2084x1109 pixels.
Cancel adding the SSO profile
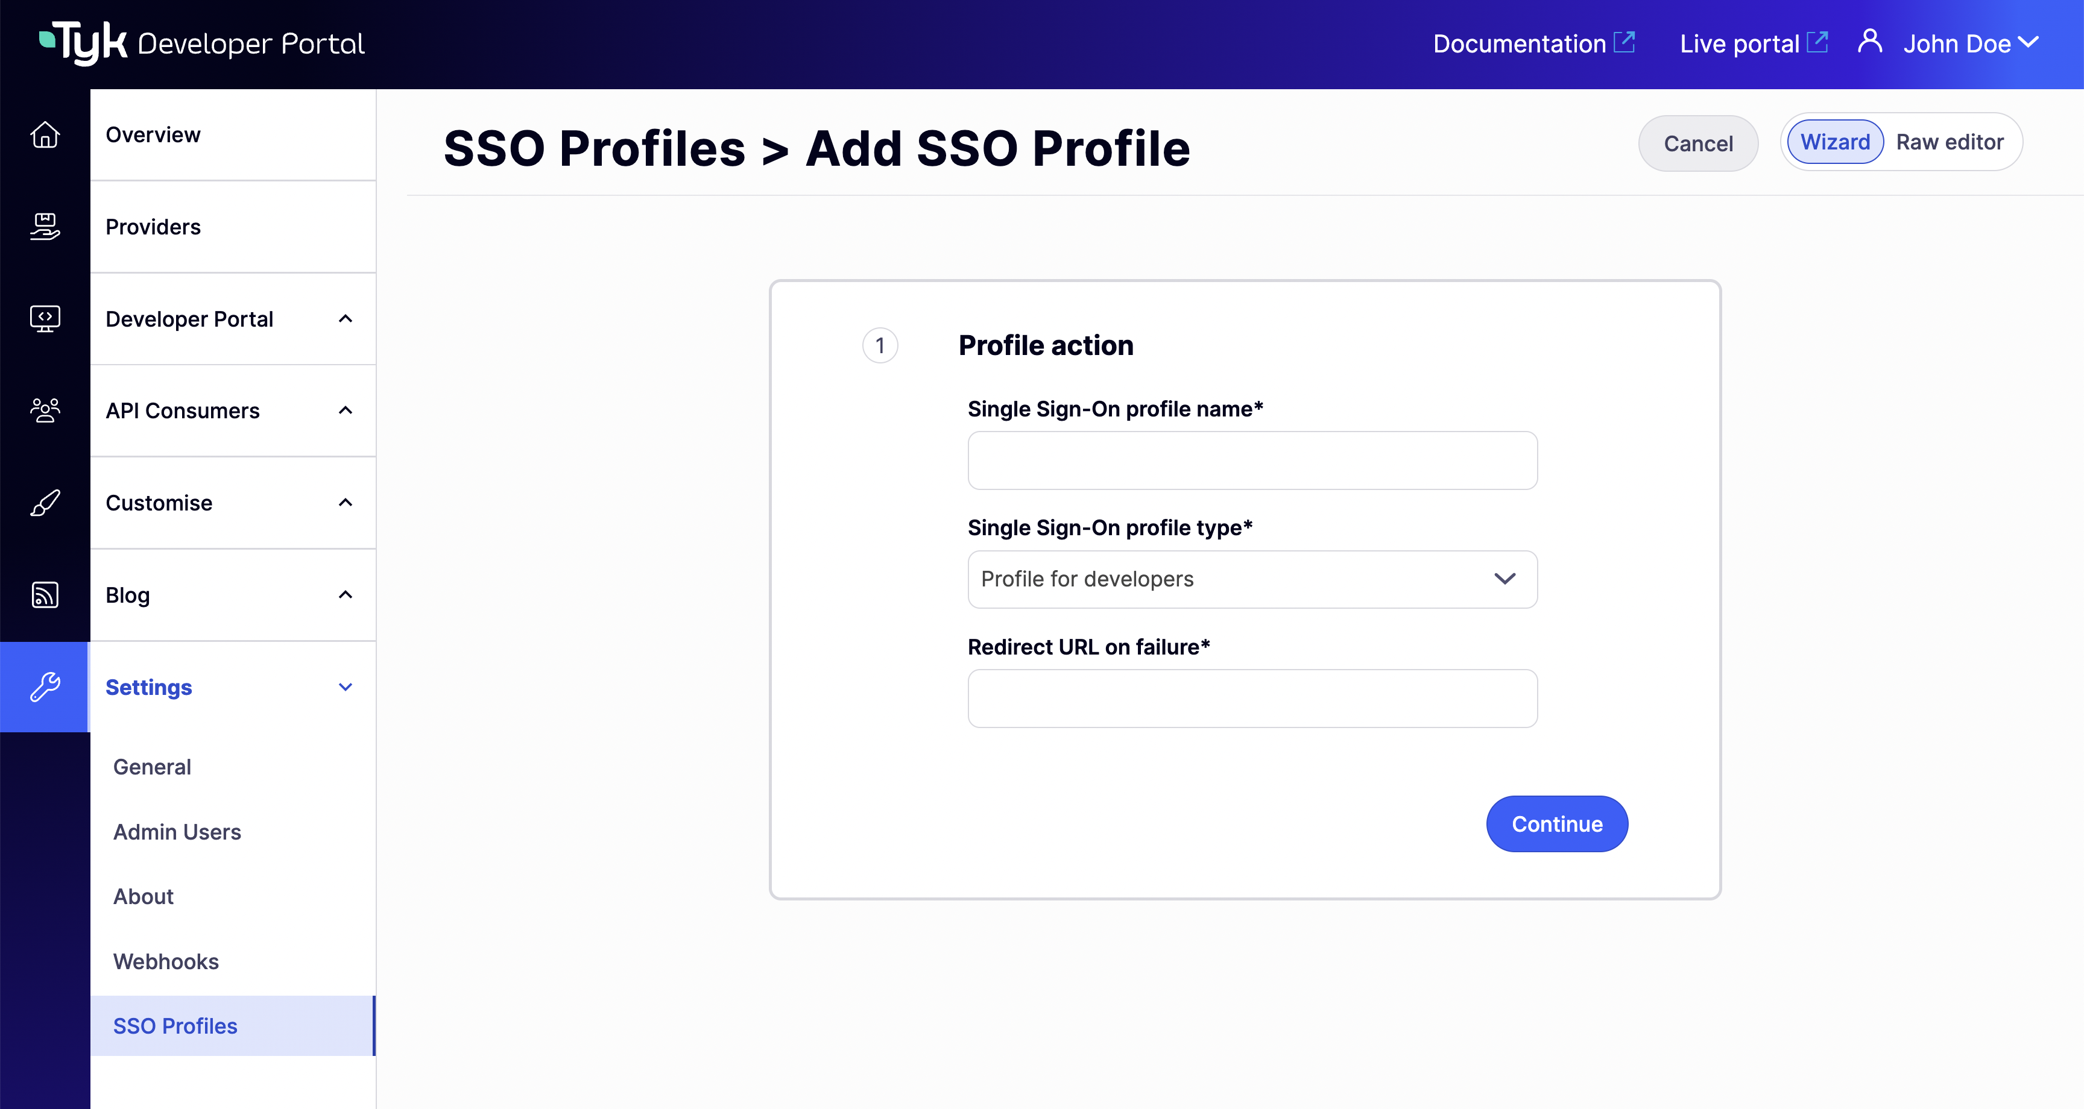(1697, 143)
